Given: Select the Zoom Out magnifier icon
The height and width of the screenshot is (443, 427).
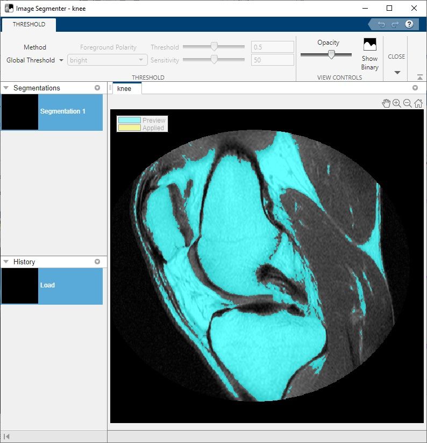Looking at the screenshot, I should tap(408, 103).
